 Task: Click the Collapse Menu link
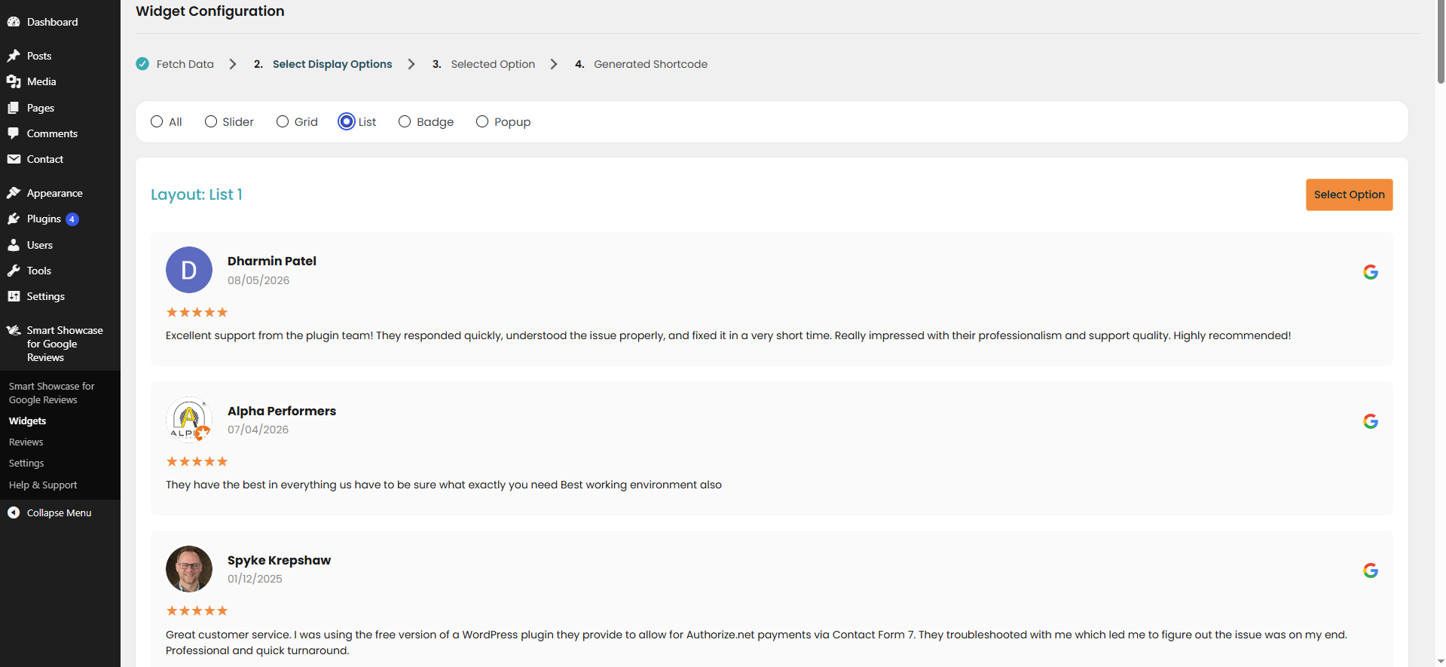(59, 512)
